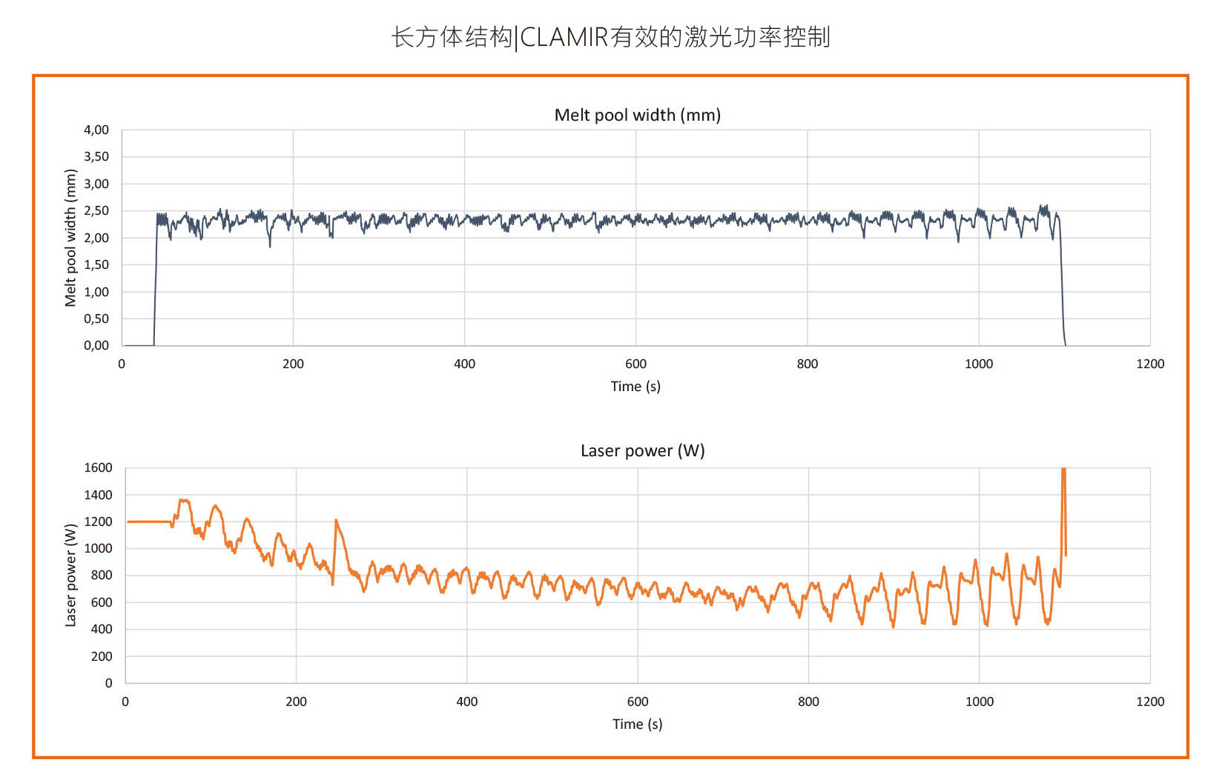This screenshot has width=1225, height=780.
Task: Click x-axis '200' of the laser power chart
Action: 296,701
